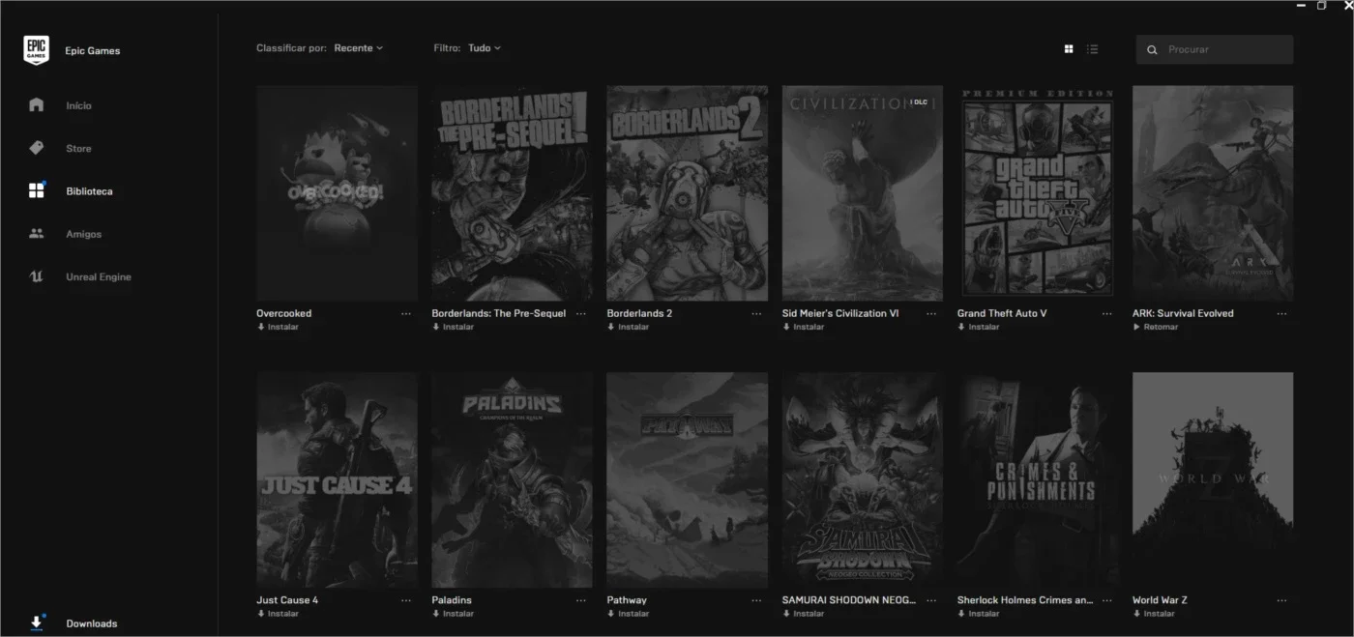Click the search magnifier icon
This screenshot has height=637, width=1354.
click(1152, 49)
